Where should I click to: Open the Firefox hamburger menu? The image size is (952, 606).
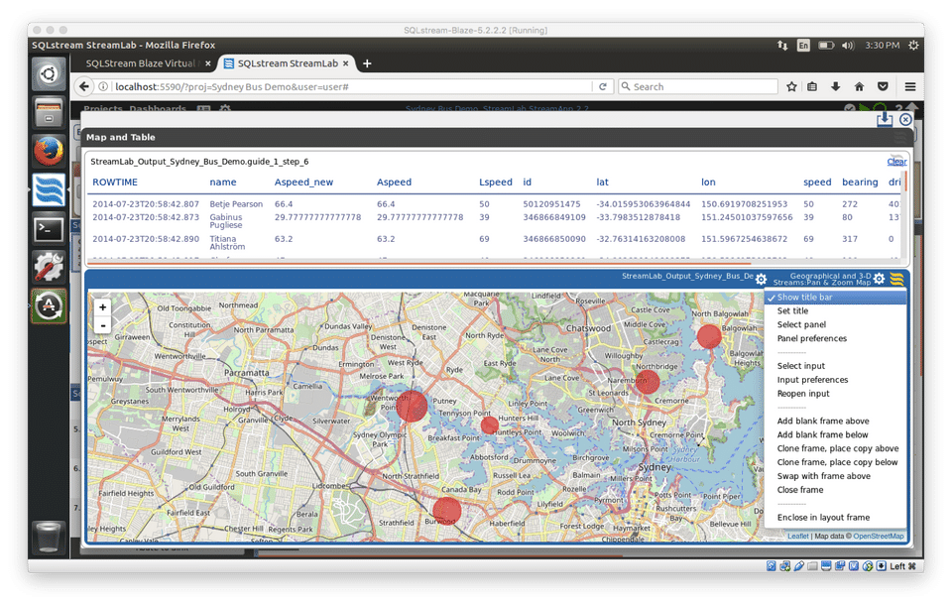(910, 87)
